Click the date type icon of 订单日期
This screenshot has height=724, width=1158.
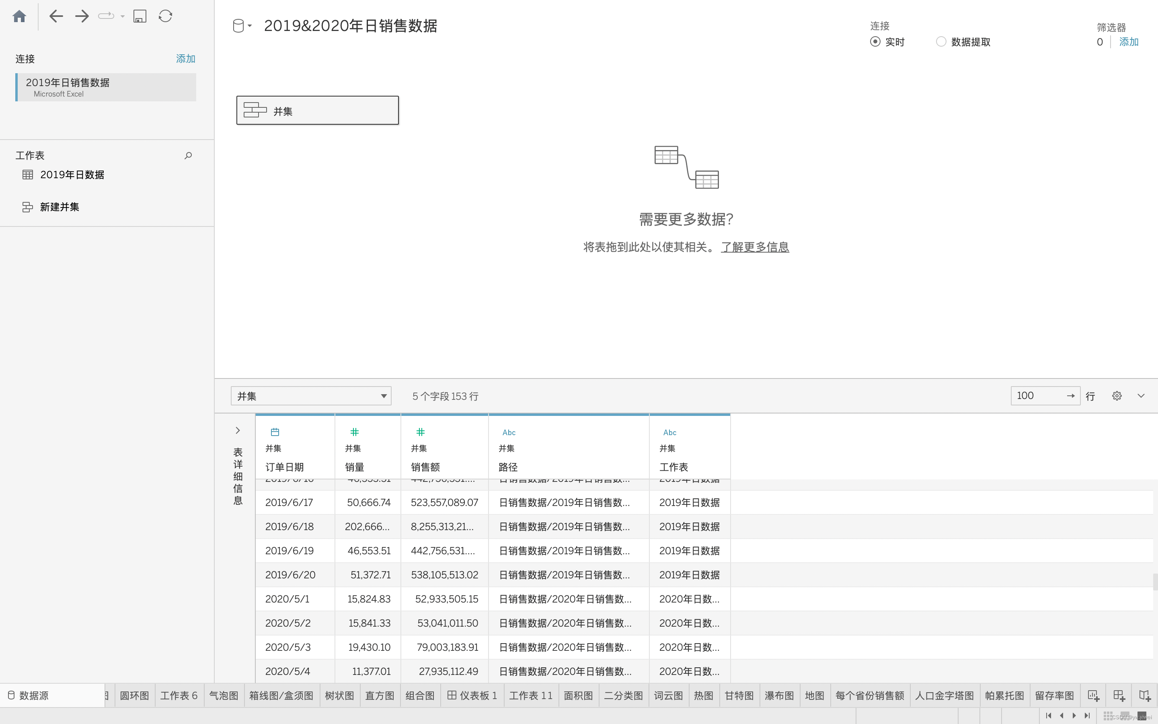(275, 432)
